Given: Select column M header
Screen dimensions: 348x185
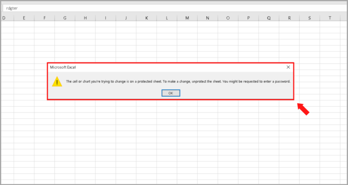Looking at the screenshot, I should tap(187, 18).
